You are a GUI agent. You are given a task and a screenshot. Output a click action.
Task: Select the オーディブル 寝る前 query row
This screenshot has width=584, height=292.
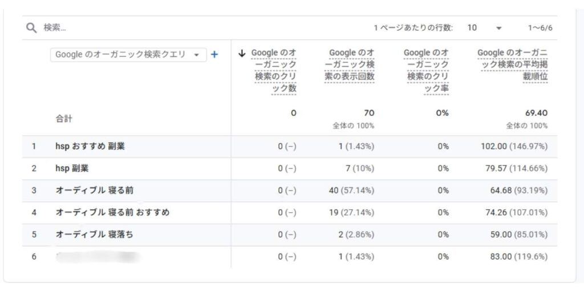[95, 190]
